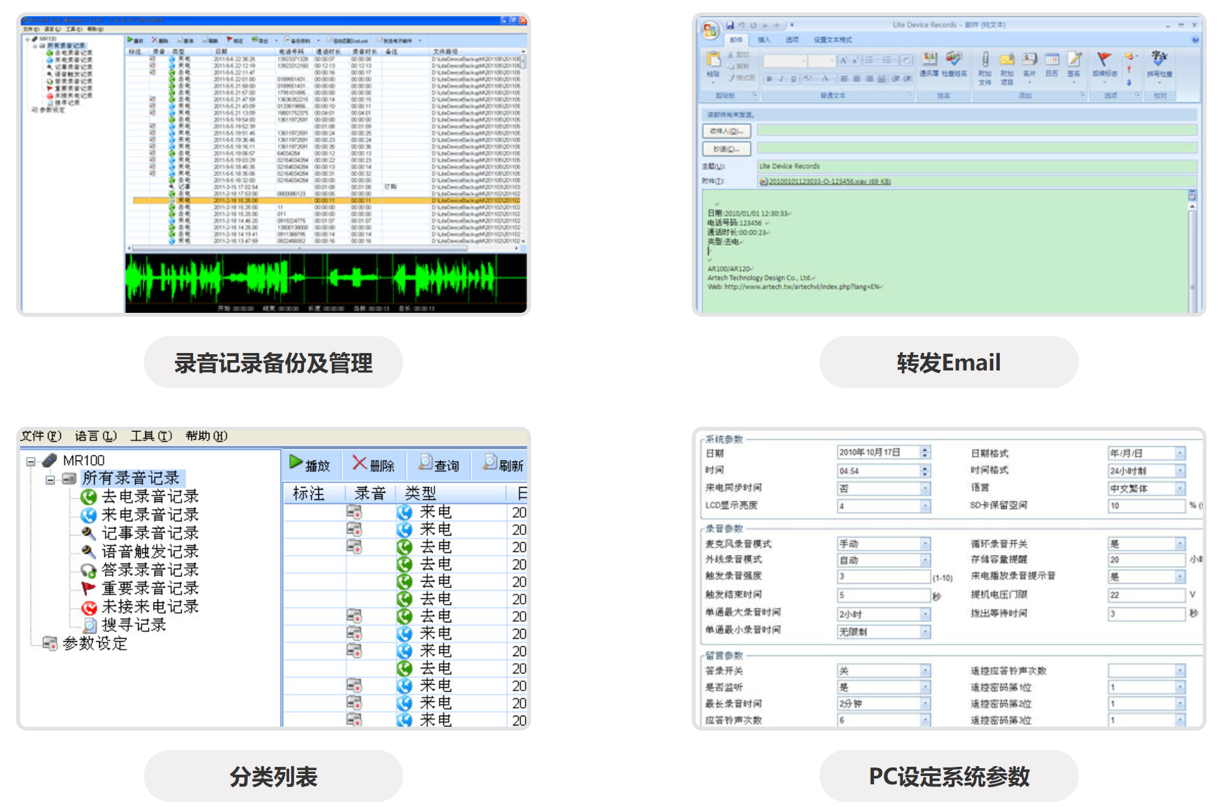Click the time 04:54 spinner
The height and width of the screenshot is (807, 1228).
coord(926,471)
